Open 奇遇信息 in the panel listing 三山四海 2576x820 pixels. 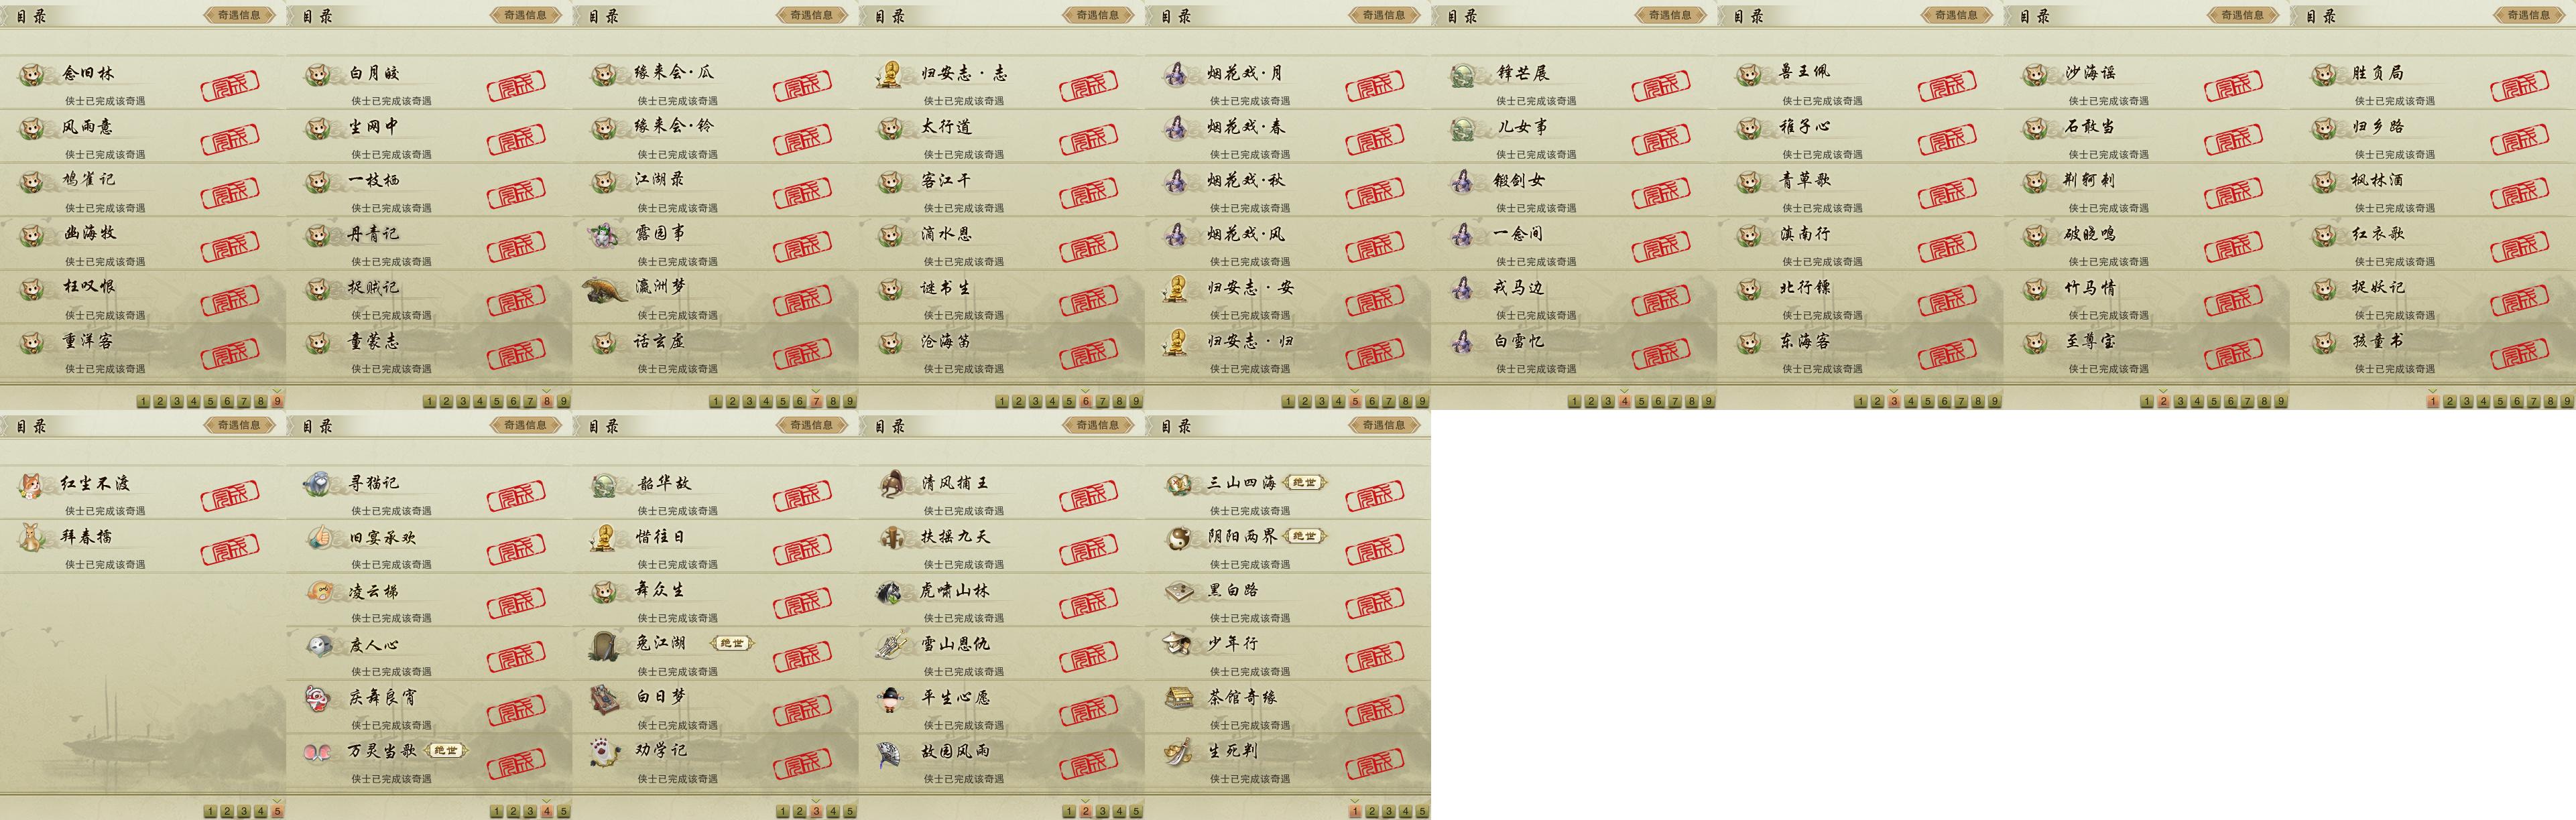pyautogui.click(x=1384, y=425)
